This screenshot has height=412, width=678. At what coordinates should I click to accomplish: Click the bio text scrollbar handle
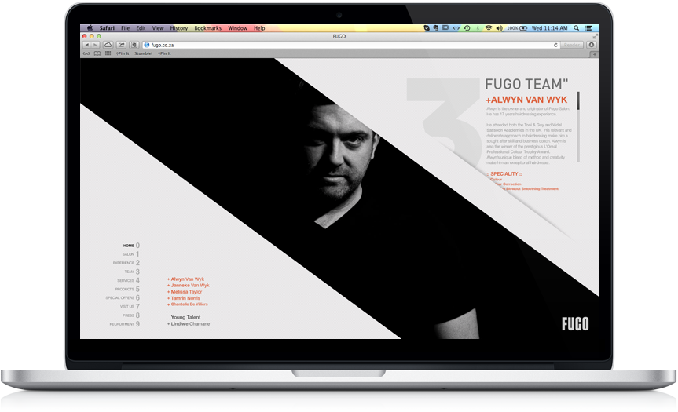578,100
